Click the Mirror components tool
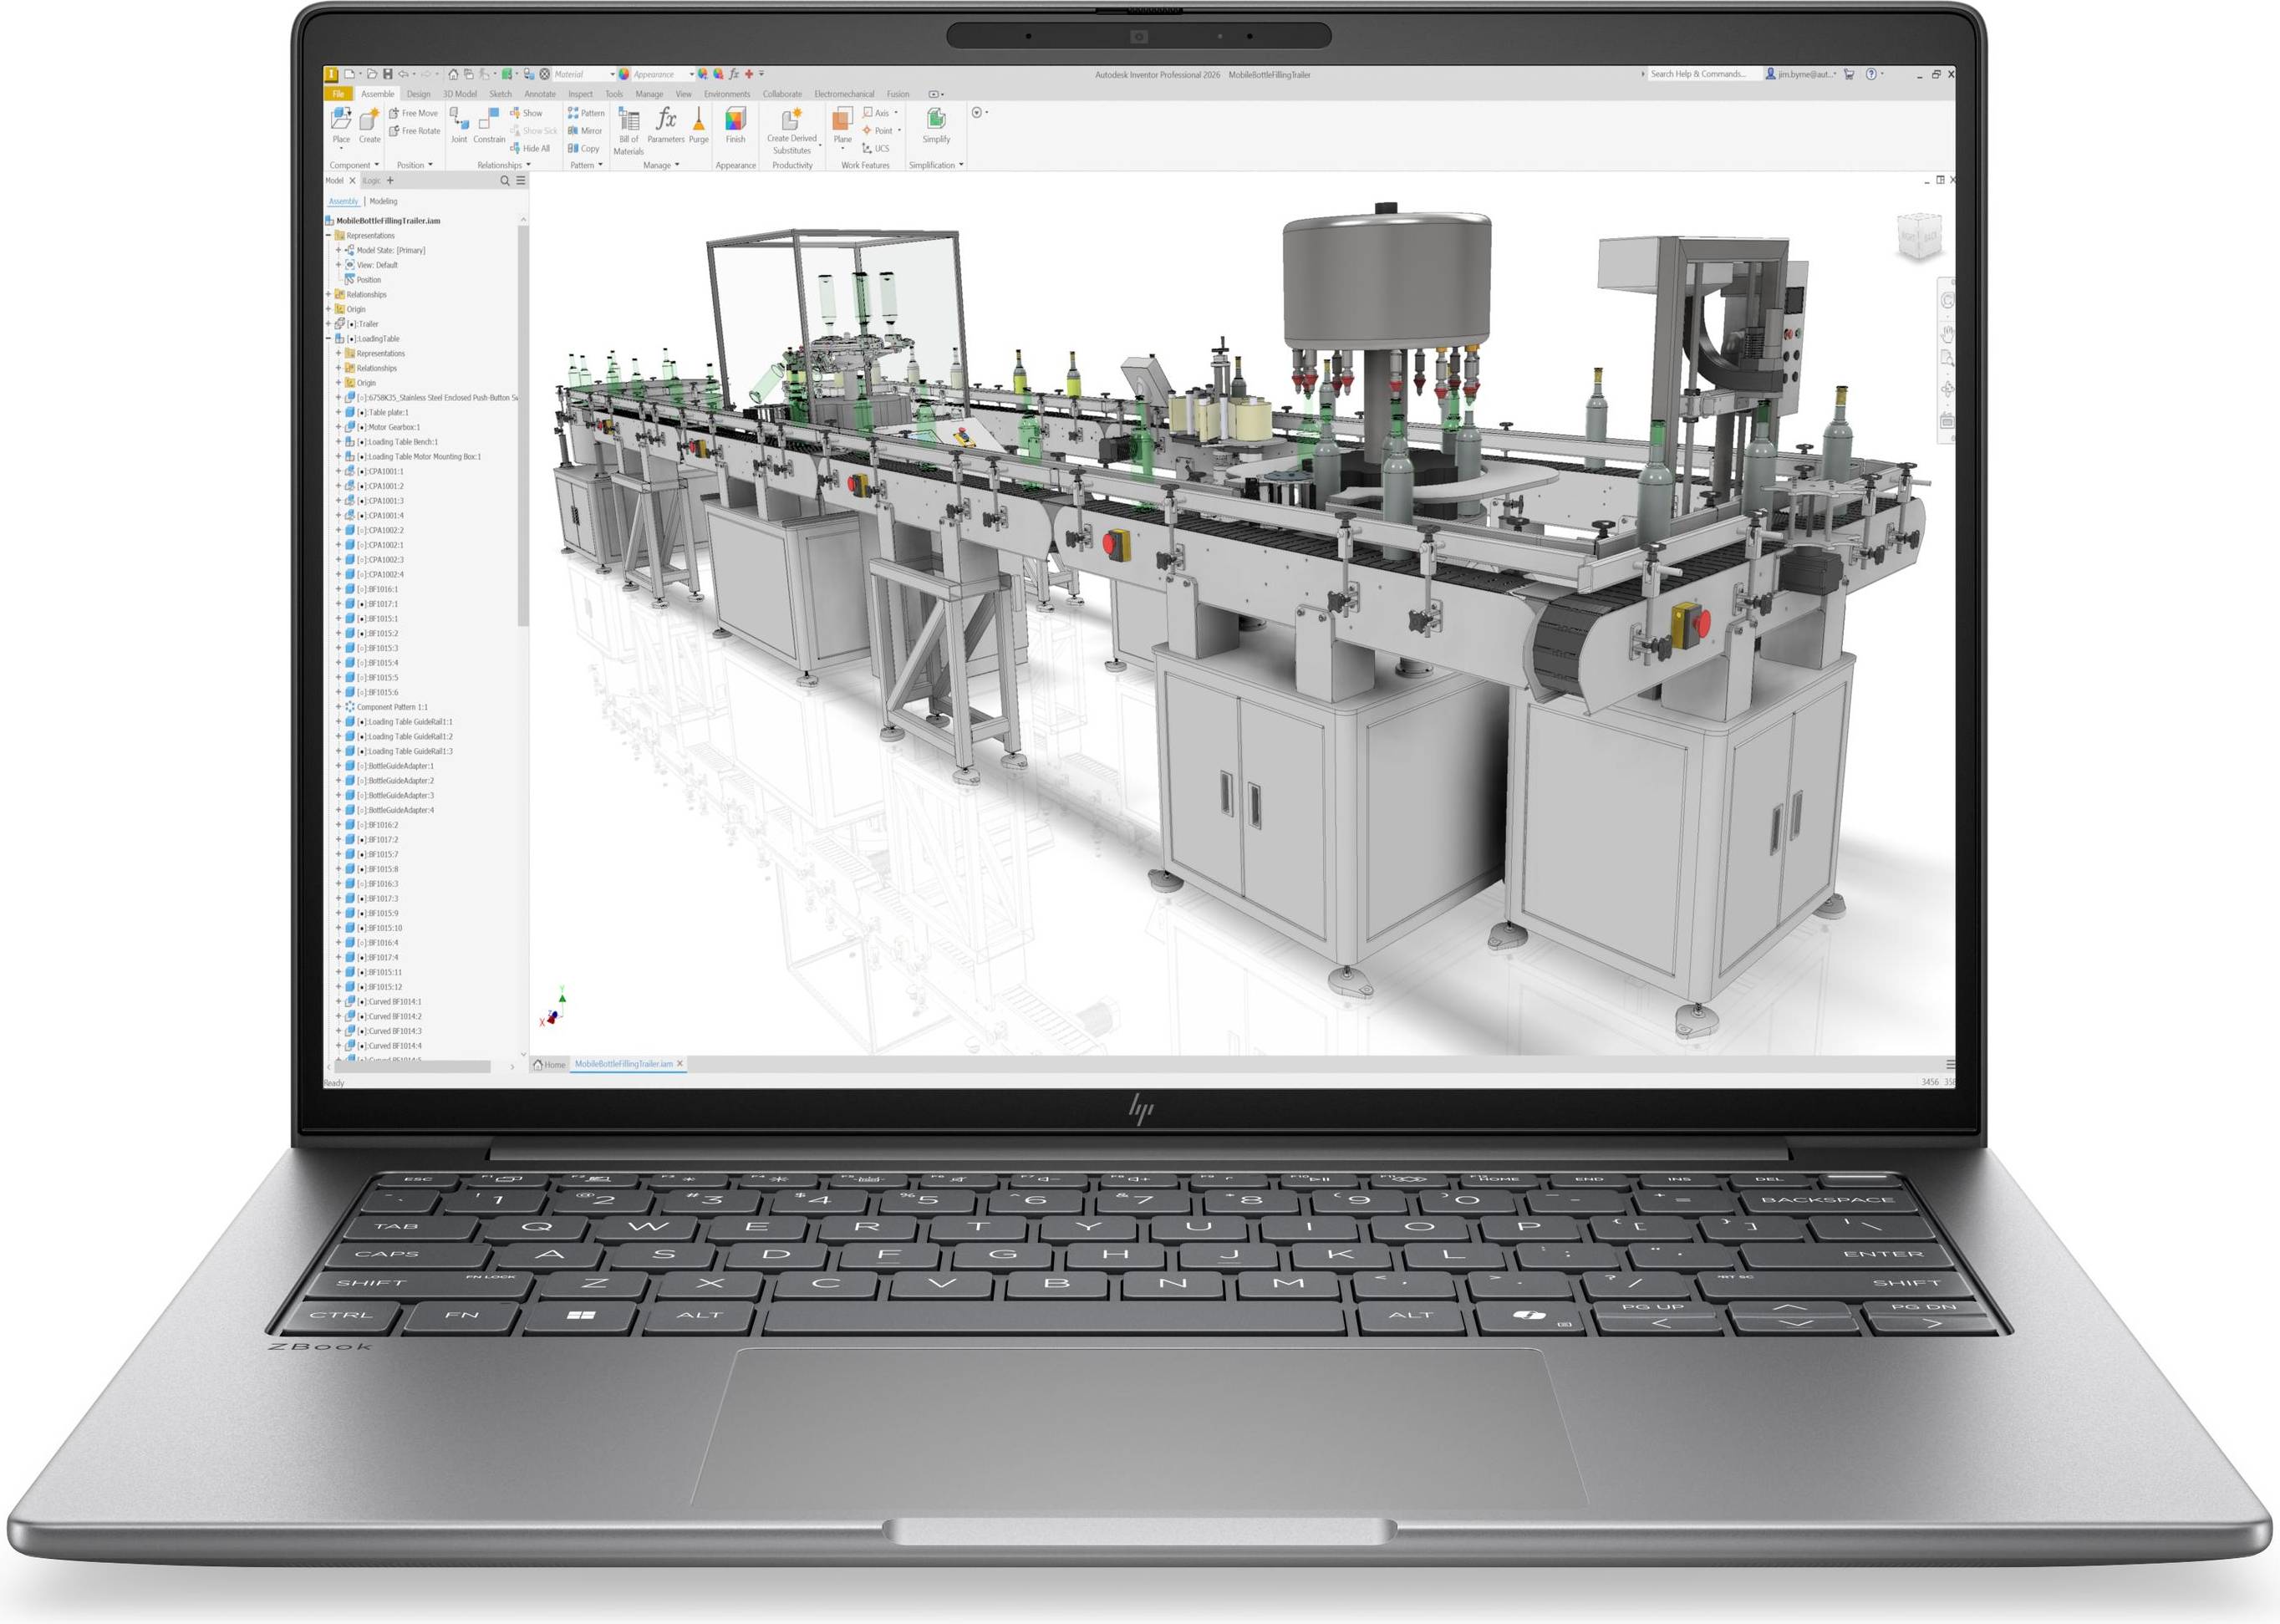The height and width of the screenshot is (1624, 2280). (x=585, y=131)
